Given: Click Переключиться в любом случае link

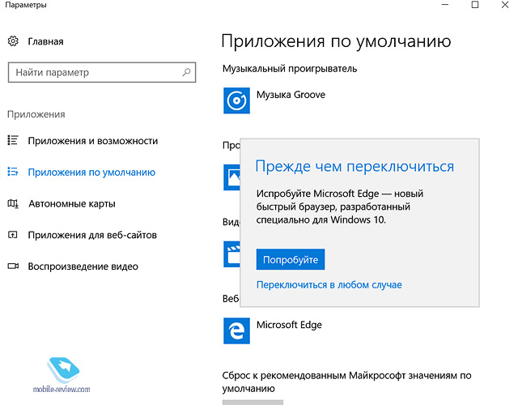Looking at the screenshot, I should click(x=329, y=285).
